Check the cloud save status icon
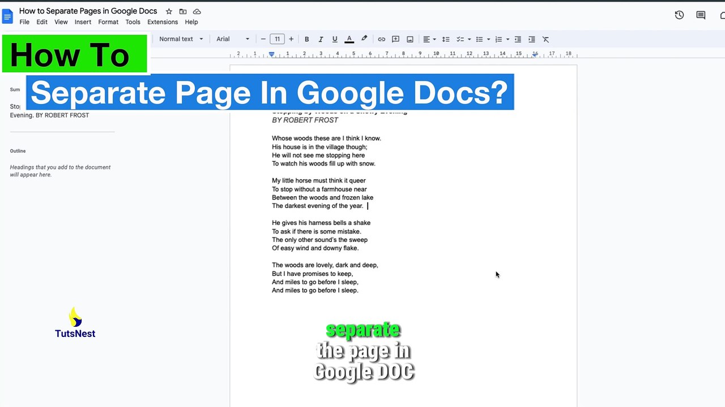Image resolution: width=725 pixels, height=407 pixels. pyautogui.click(x=197, y=11)
